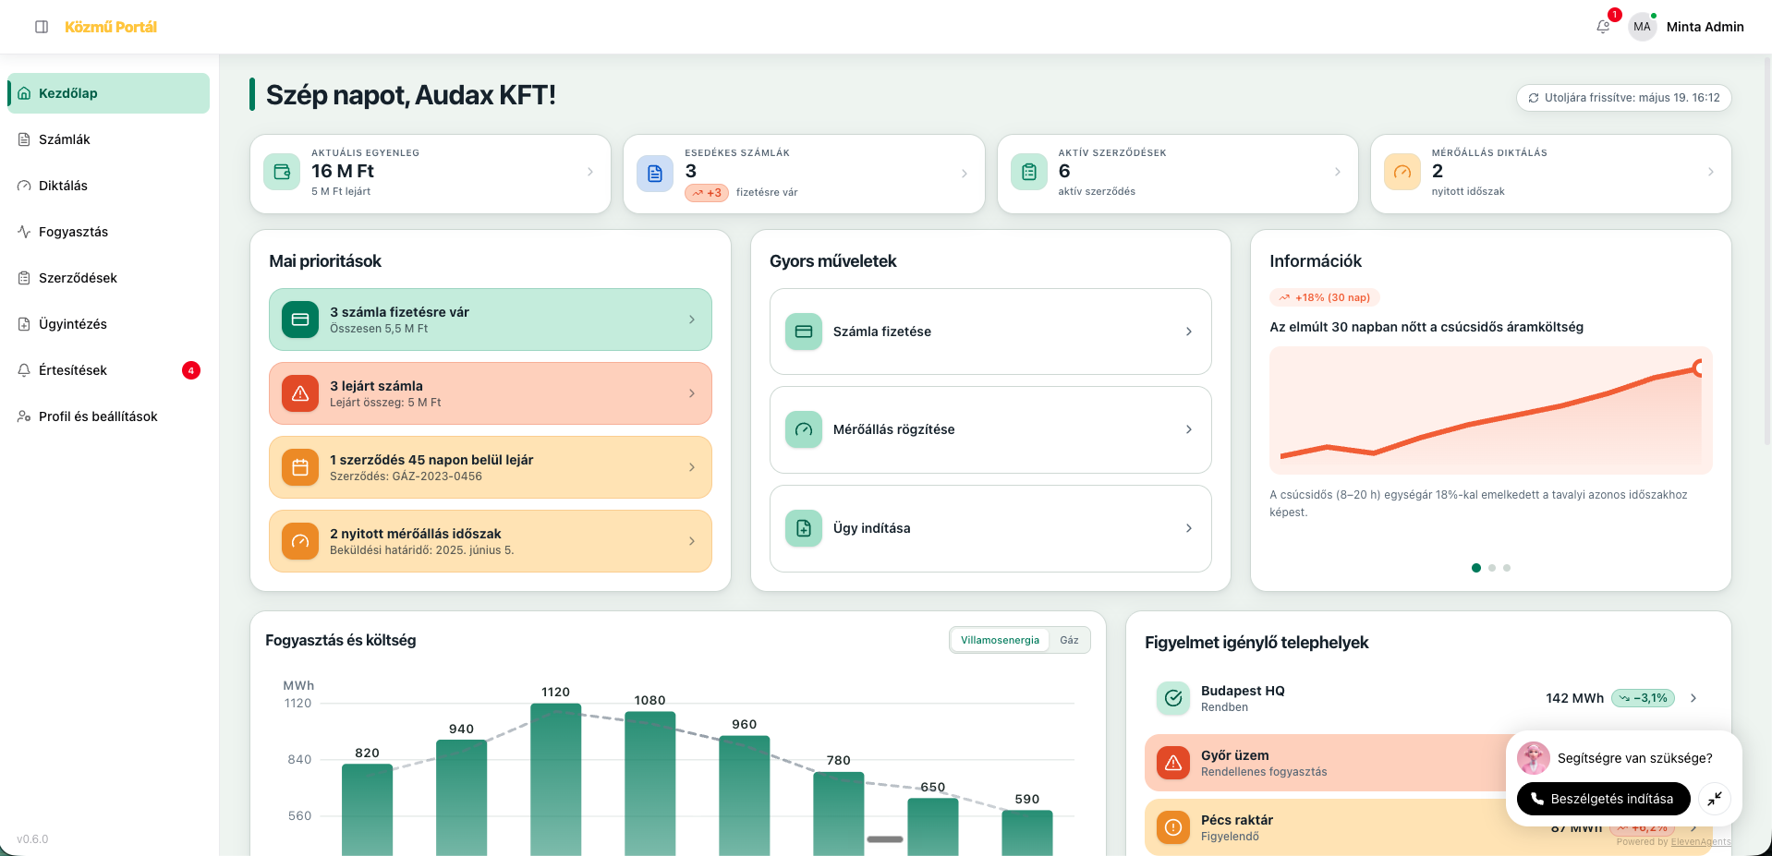The height and width of the screenshot is (856, 1772).
Task: Open the notifications bell icon
Action: coord(1603,27)
